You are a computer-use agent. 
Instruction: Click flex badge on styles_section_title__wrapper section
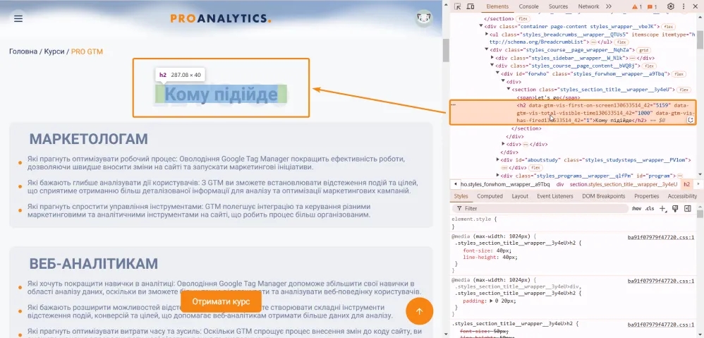(683, 90)
